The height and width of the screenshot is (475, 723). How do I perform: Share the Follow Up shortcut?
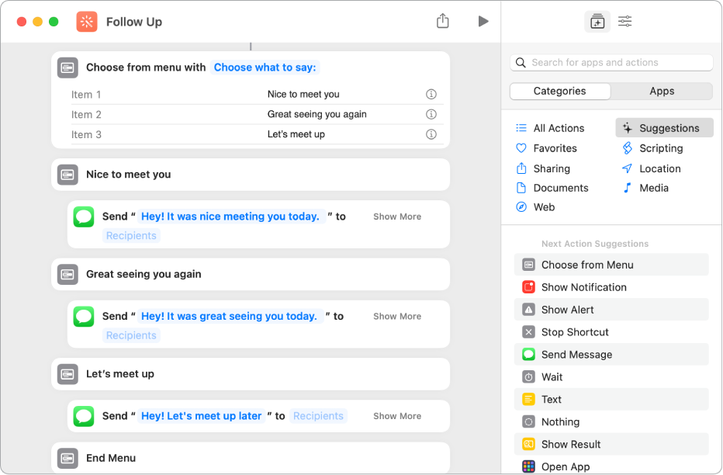[443, 21]
